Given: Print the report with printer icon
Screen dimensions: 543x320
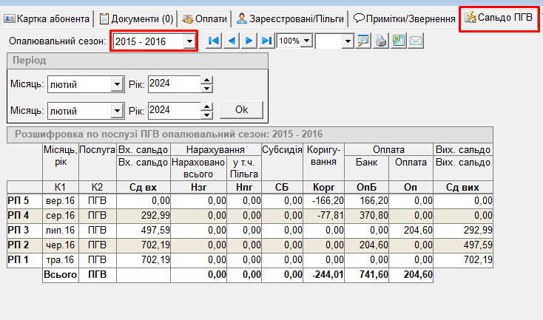Looking at the screenshot, I should pyautogui.click(x=380, y=41).
